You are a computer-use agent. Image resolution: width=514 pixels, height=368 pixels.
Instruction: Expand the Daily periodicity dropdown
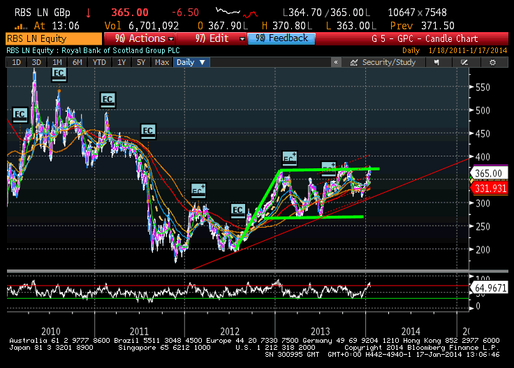pyautogui.click(x=191, y=62)
